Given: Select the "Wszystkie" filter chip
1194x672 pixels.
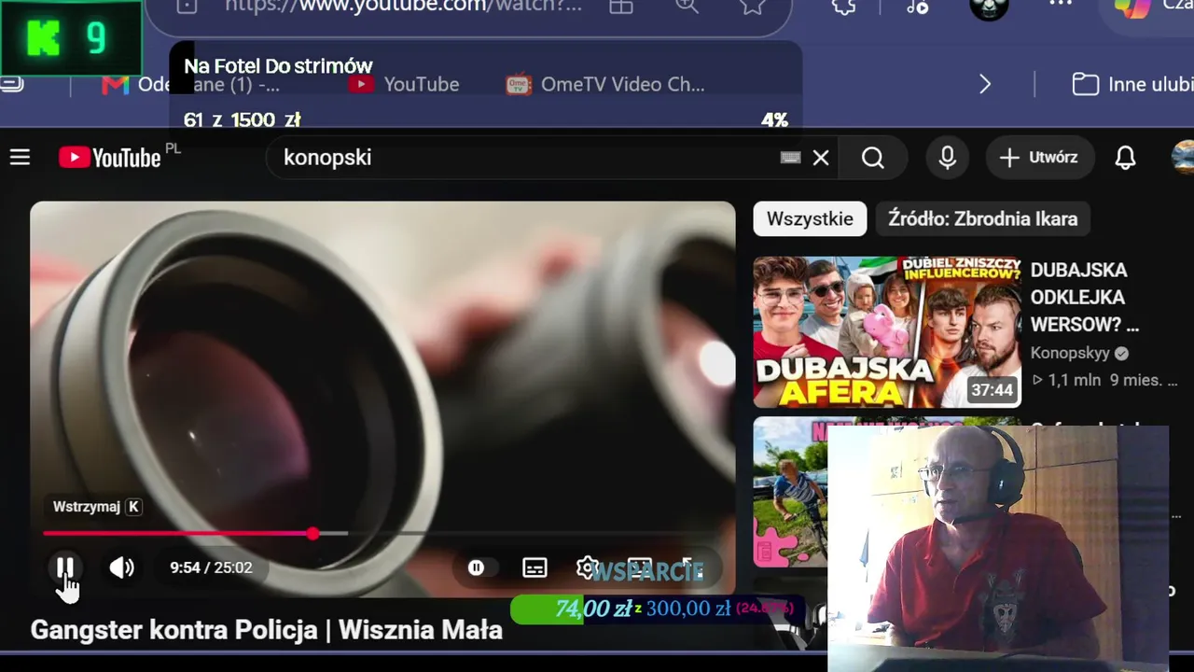Looking at the screenshot, I should tap(810, 218).
